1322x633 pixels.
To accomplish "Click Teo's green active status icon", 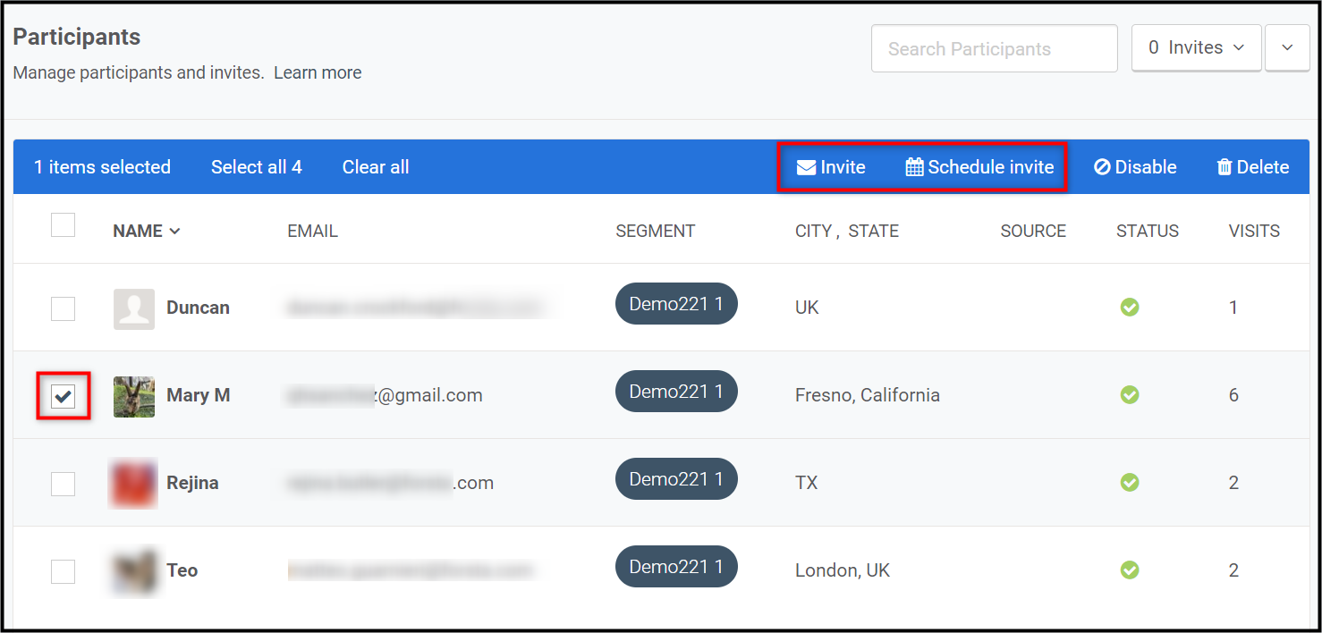I will pos(1130,570).
